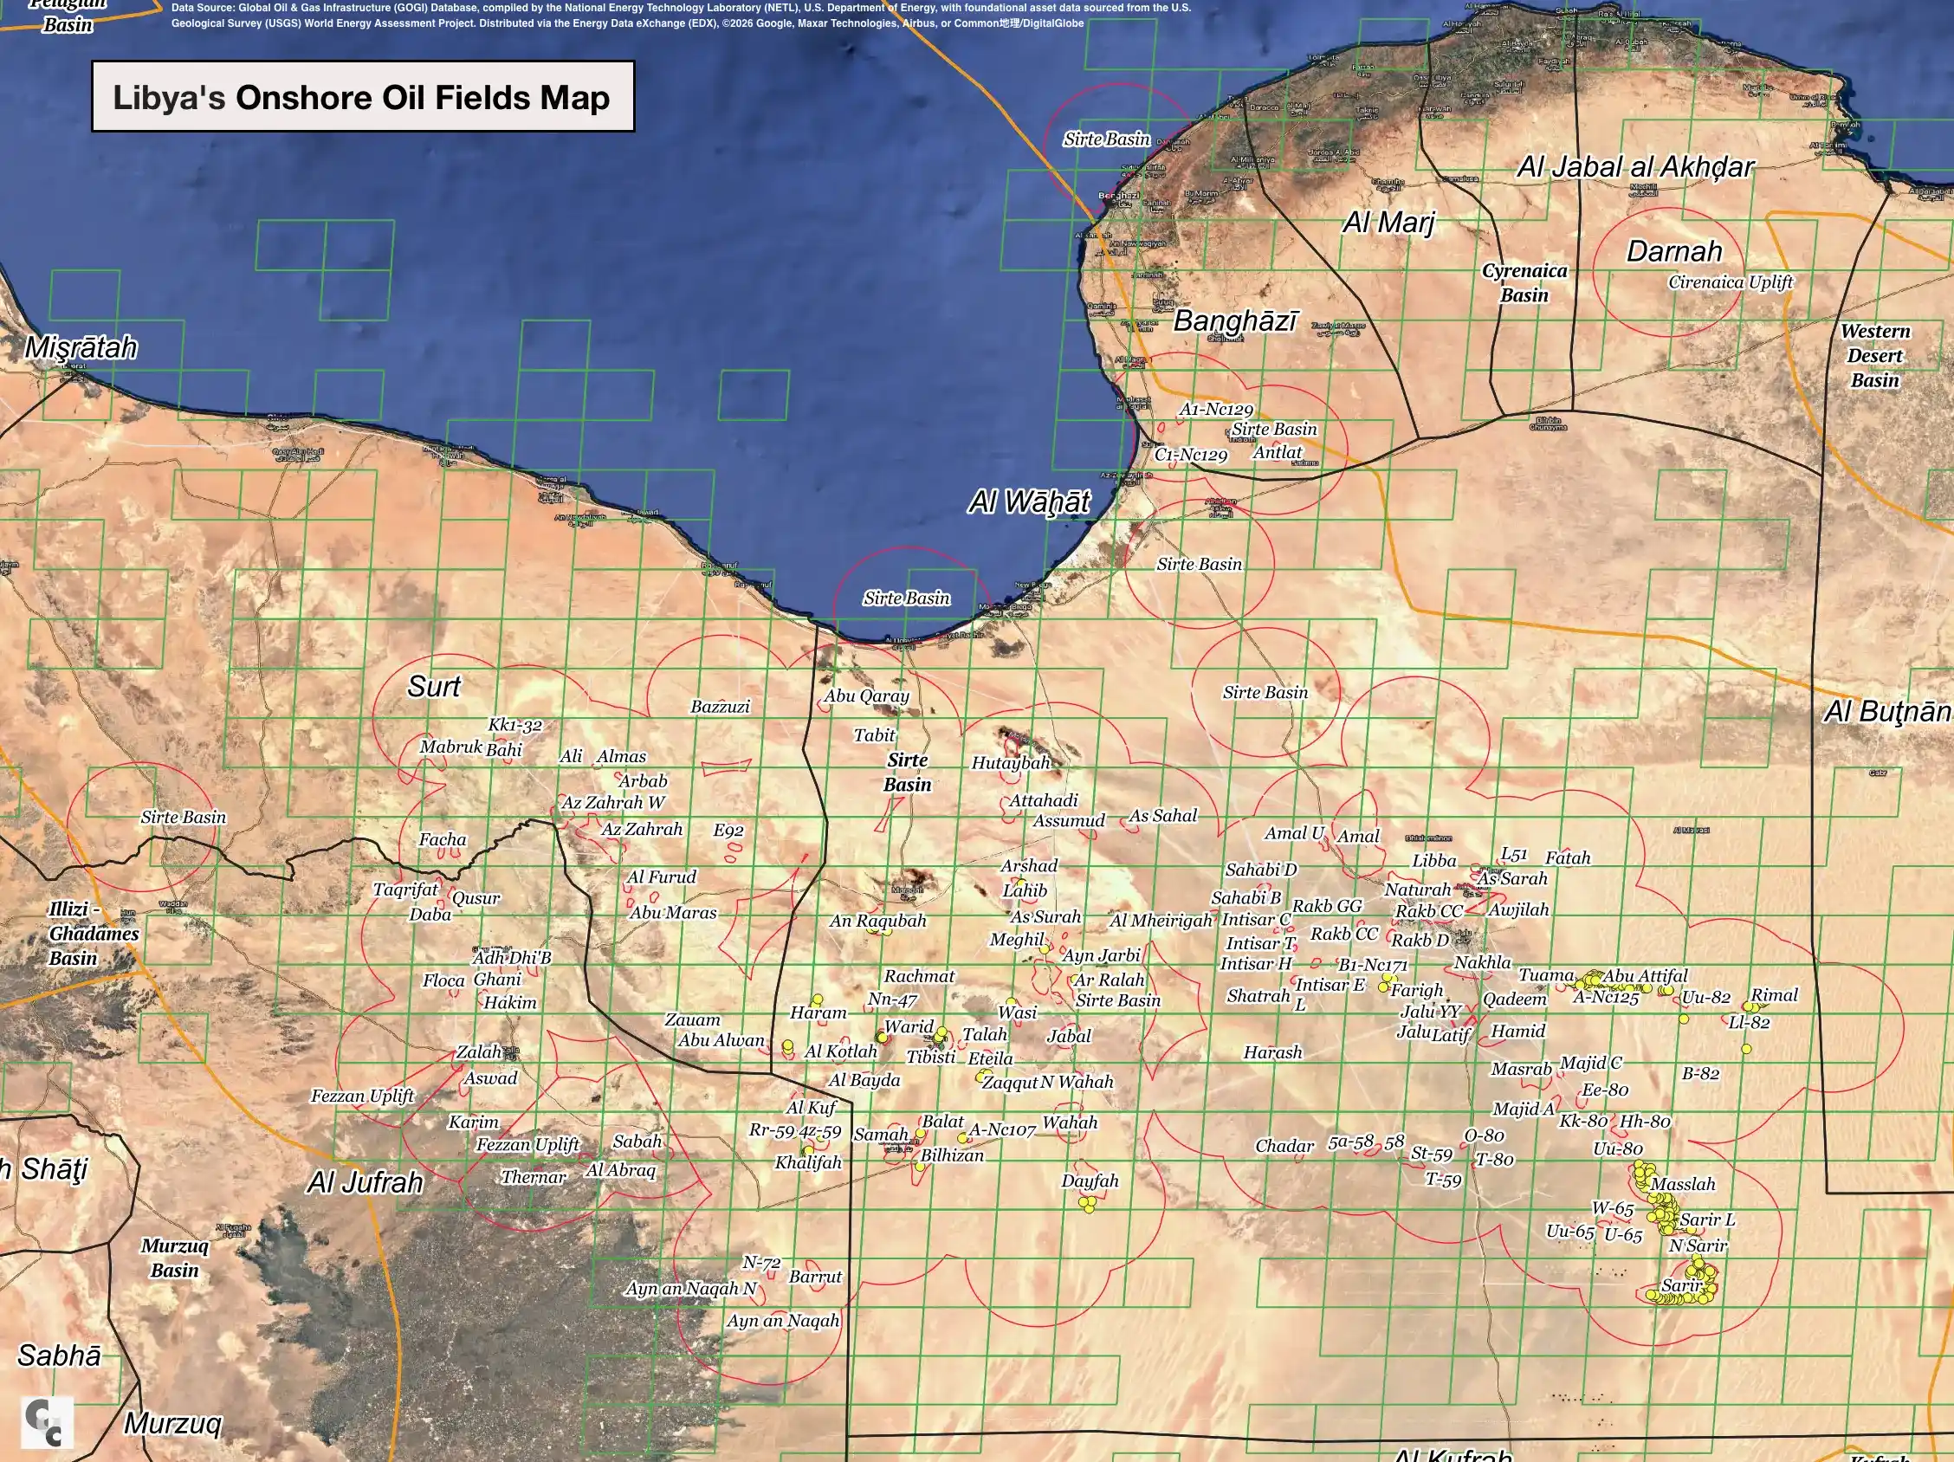Select the Al Mheirigah field label
Image resolution: width=1954 pixels, height=1462 pixels.
[1161, 921]
